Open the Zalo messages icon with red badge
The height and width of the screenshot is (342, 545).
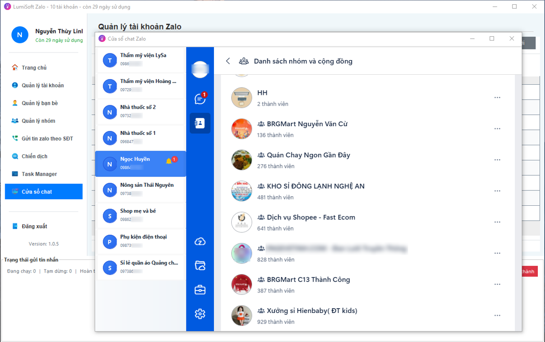pos(200,99)
